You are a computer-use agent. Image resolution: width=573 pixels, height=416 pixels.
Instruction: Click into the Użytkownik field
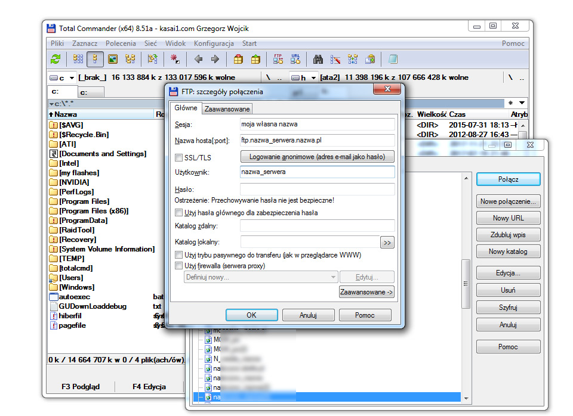click(x=317, y=172)
